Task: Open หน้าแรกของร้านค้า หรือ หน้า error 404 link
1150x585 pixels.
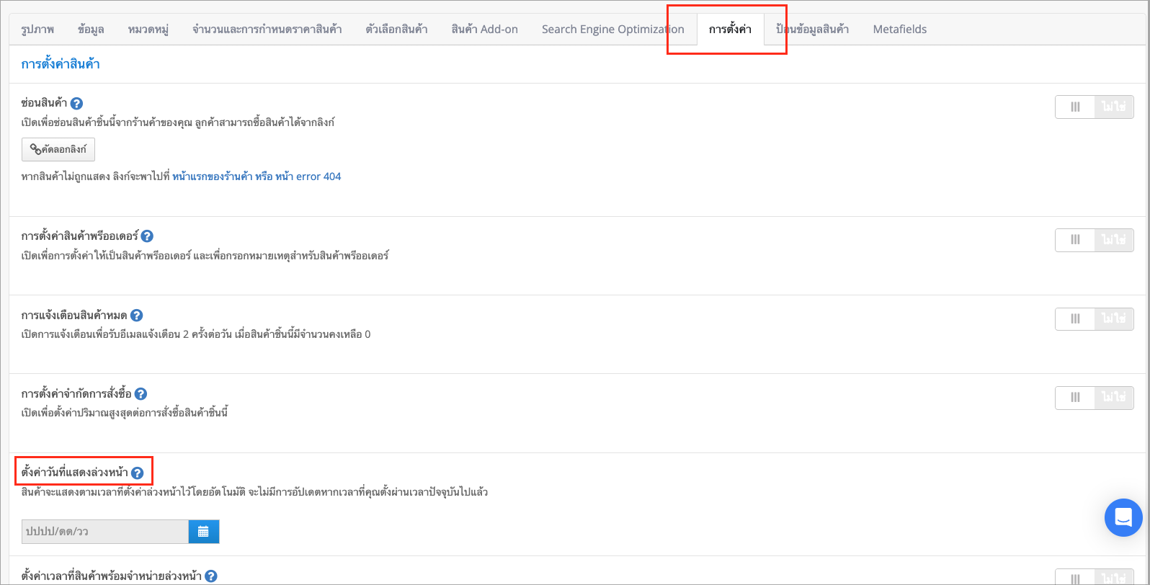Action: tap(257, 177)
